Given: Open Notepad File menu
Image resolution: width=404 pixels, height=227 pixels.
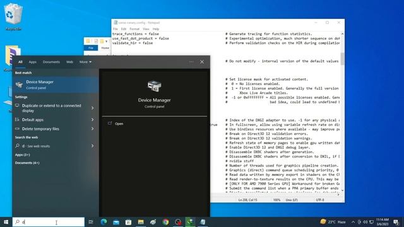Looking at the screenshot, I should 115,29.
